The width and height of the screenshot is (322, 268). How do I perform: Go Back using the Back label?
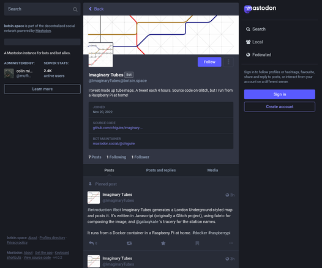99,9
